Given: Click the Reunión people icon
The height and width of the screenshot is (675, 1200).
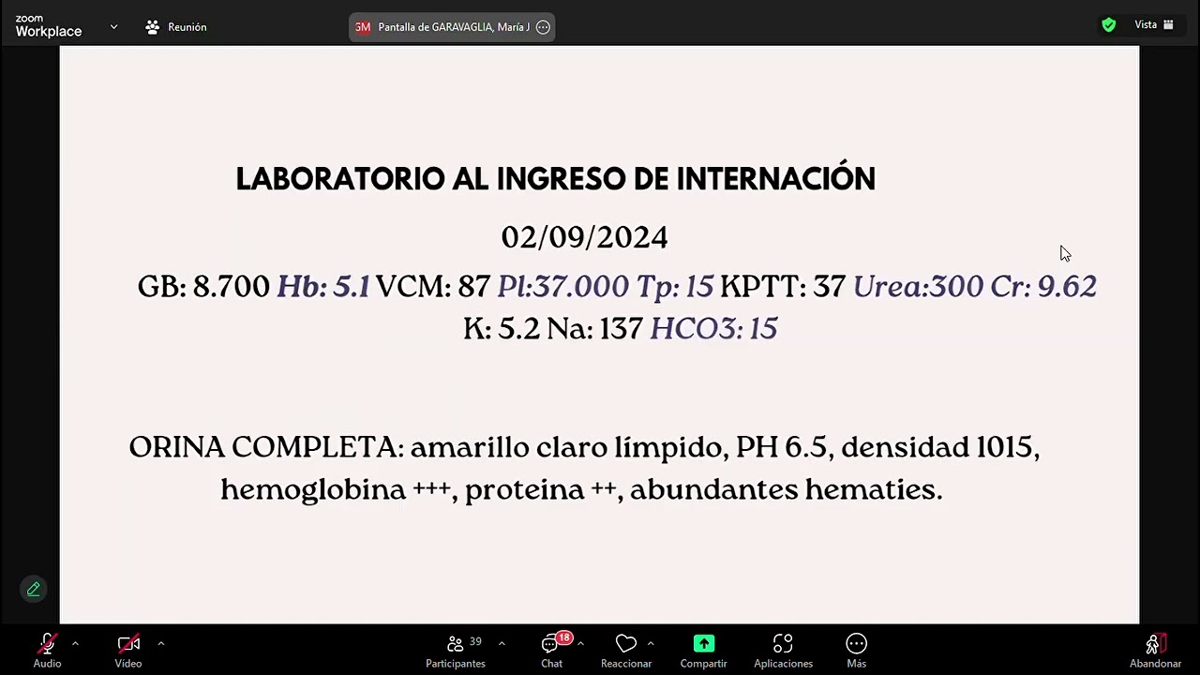Looking at the screenshot, I should pyautogui.click(x=152, y=27).
